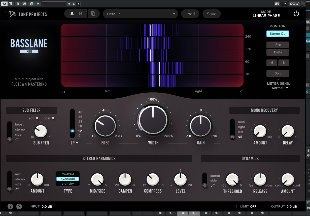This screenshot has height=216, width=310.
Task: Click the Load preset button
Action: pos(190,14)
